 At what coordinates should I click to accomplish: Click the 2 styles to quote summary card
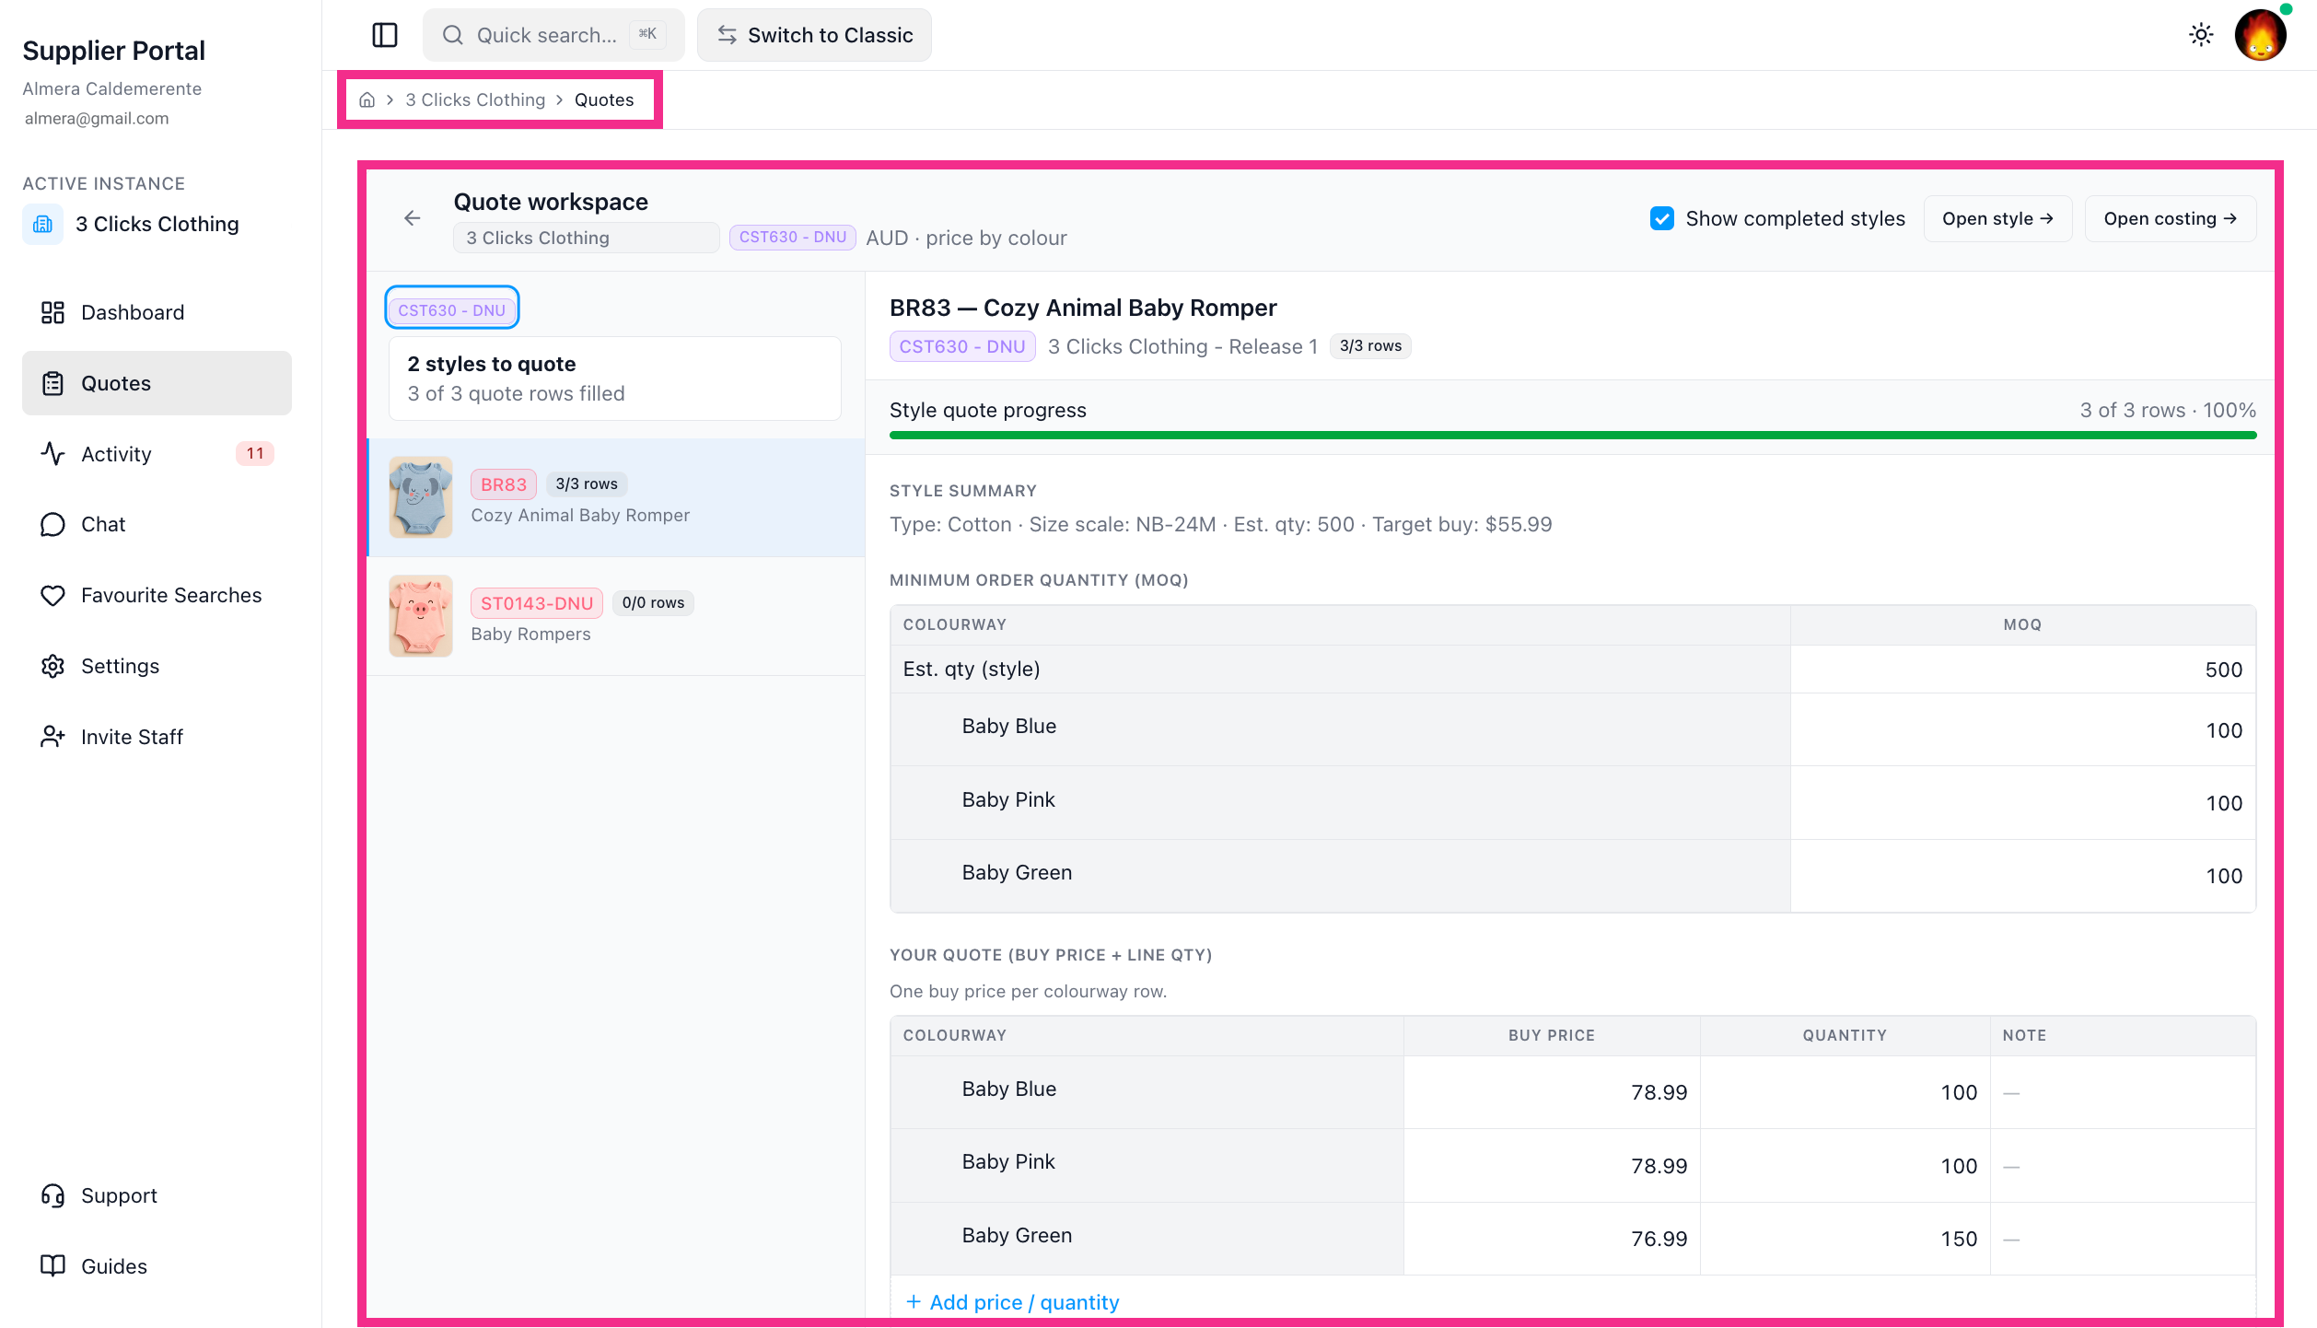[x=615, y=379]
